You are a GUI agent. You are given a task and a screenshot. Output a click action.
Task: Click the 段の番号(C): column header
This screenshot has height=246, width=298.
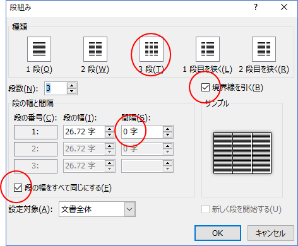pos(35,118)
